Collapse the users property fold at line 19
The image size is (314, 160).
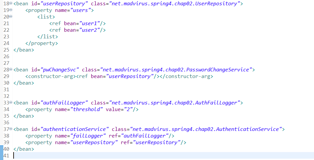tap(11, 10)
